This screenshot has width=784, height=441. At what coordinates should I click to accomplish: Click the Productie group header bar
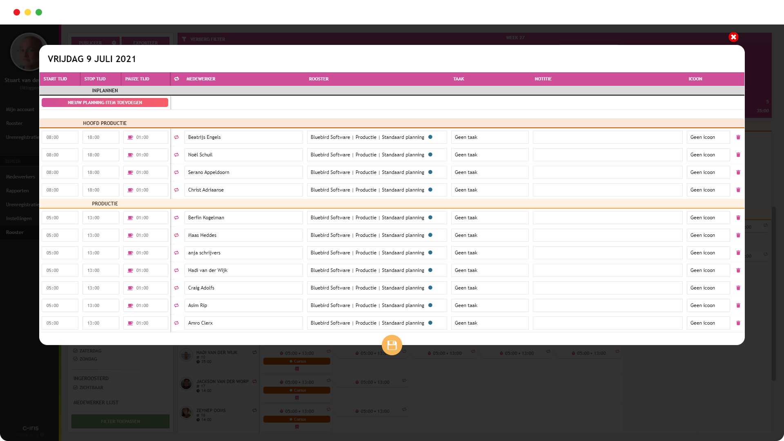point(105,204)
